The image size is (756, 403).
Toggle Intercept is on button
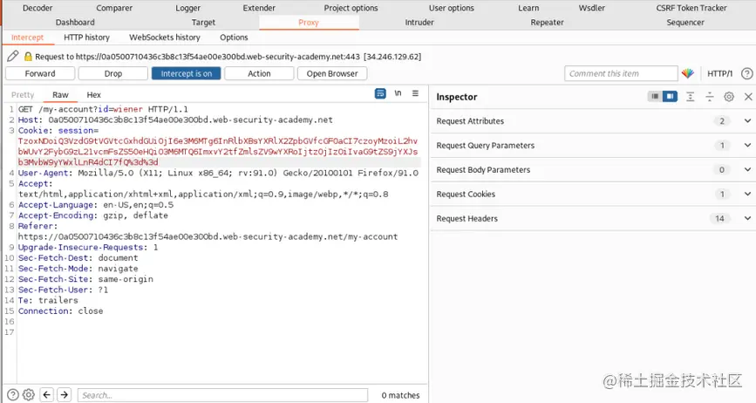tap(186, 73)
